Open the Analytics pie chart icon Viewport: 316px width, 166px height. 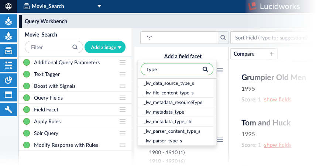click(x=8, y=80)
